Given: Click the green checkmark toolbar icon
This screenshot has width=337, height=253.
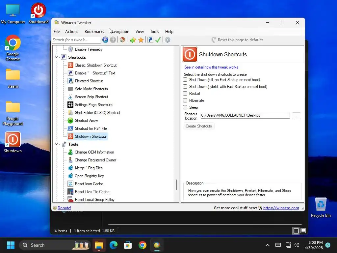Looking at the screenshot, I should tap(158, 40).
